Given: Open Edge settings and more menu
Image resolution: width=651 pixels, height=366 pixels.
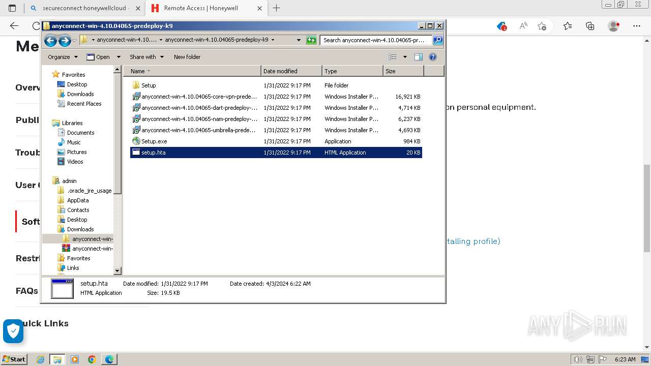Looking at the screenshot, I should pyautogui.click(x=636, y=26).
